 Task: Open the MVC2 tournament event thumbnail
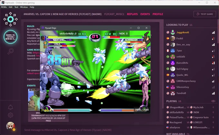[x=34, y=100]
